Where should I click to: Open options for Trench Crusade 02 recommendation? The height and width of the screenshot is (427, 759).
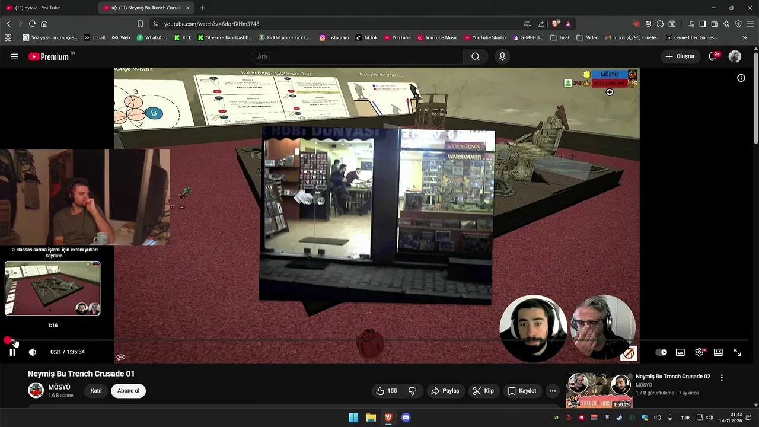tap(722, 378)
